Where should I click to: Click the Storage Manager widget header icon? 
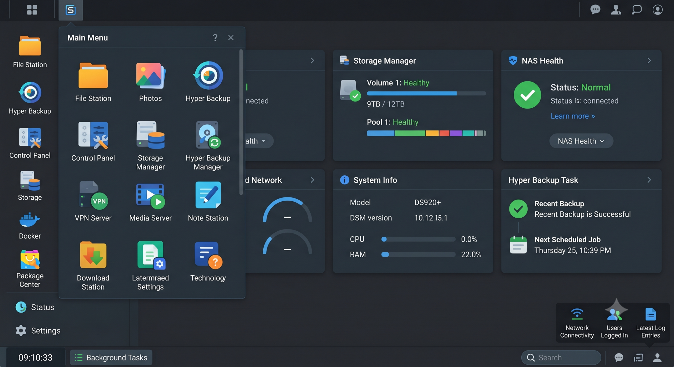coord(344,60)
